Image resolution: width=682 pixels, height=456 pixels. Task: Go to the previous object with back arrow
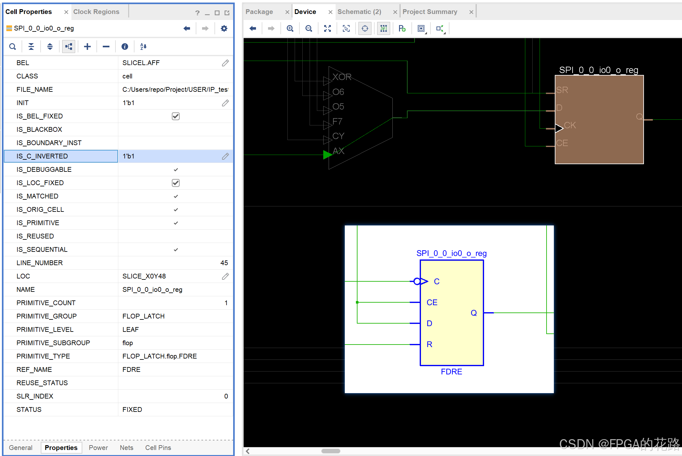tap(187, 29)
